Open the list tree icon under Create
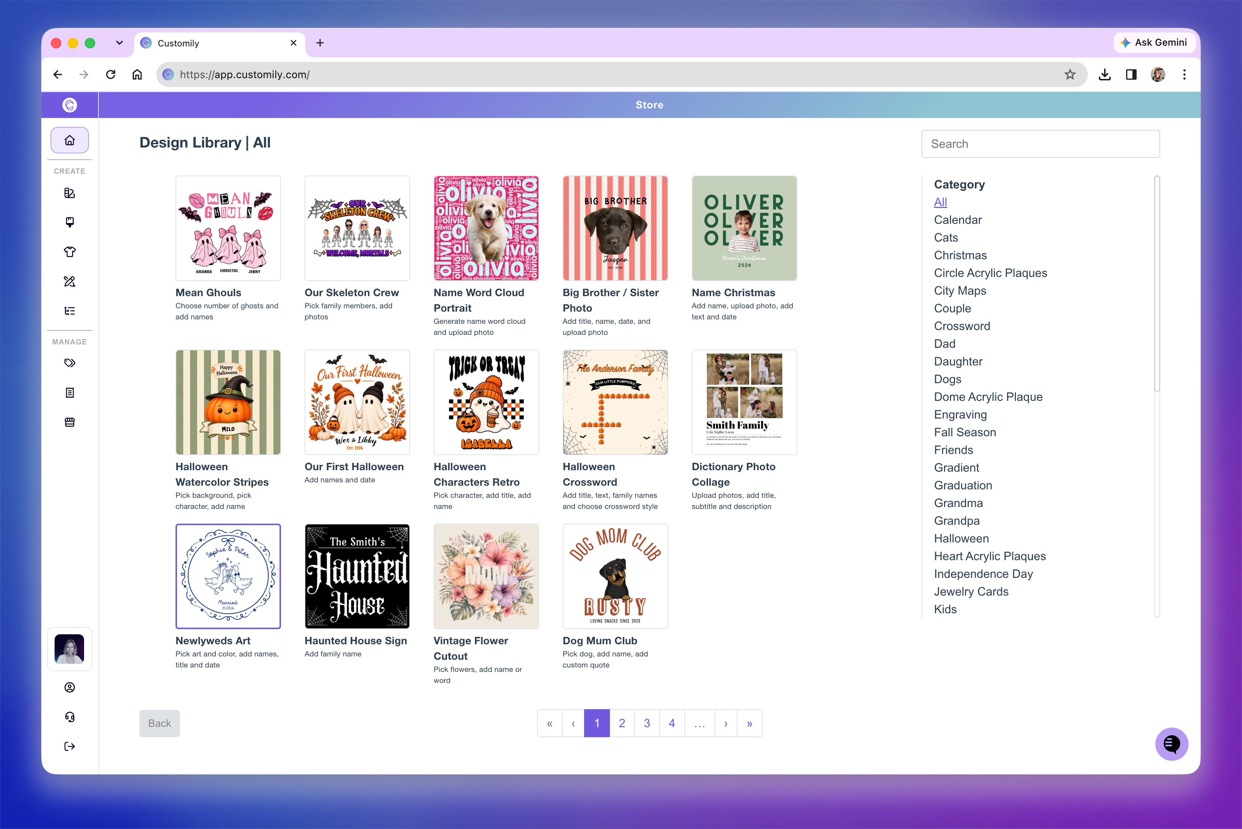 click(x=69, y=311)
